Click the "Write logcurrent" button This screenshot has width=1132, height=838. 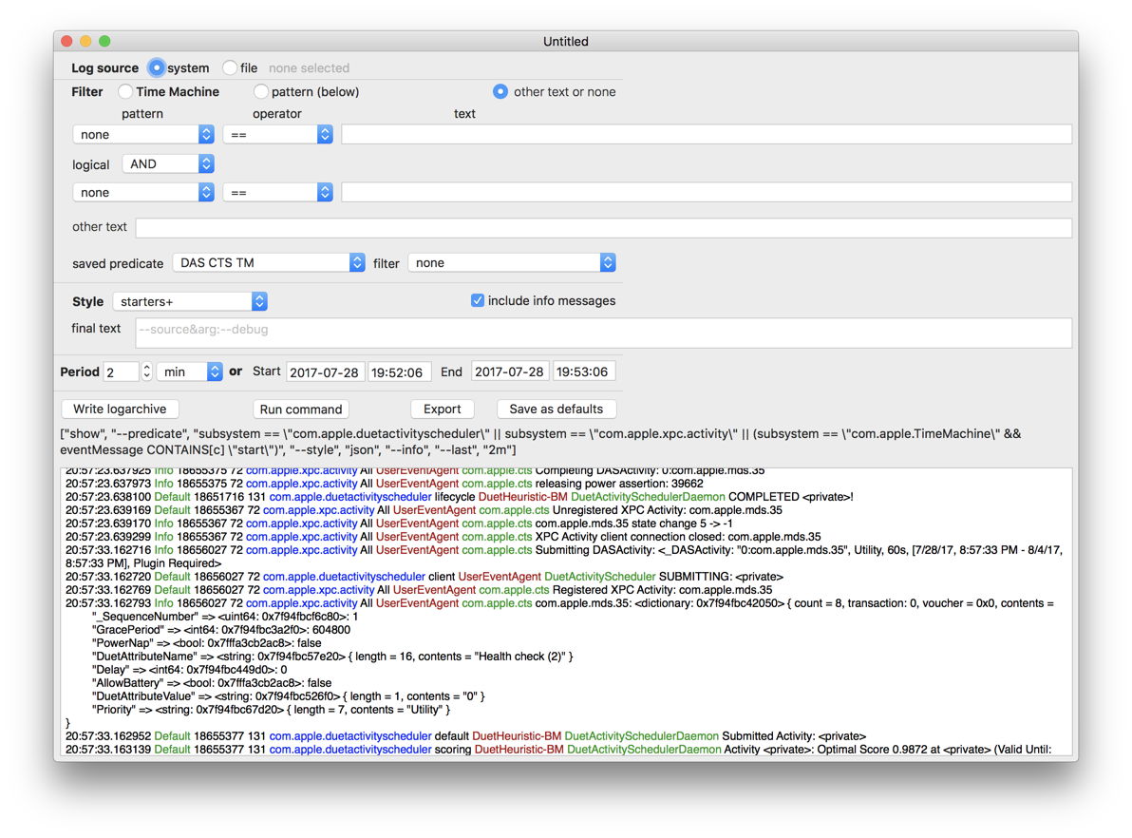coord(120,409)
